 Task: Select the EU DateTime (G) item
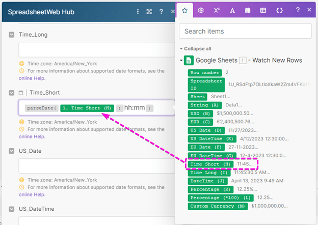(212, 156)
